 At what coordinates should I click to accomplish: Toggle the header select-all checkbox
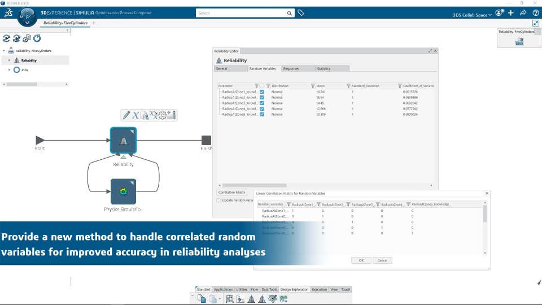[x=262, y=86]
